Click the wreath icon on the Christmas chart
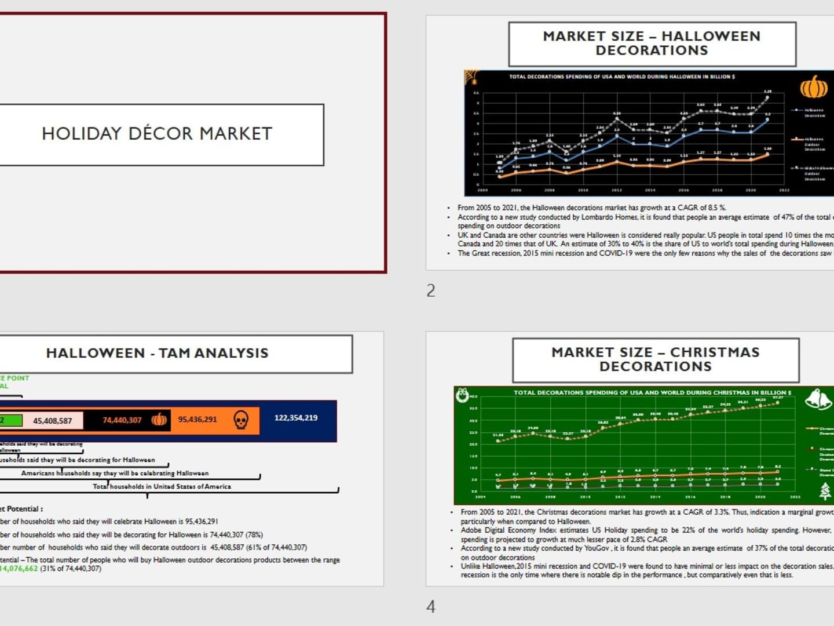 tap(462, 395)
